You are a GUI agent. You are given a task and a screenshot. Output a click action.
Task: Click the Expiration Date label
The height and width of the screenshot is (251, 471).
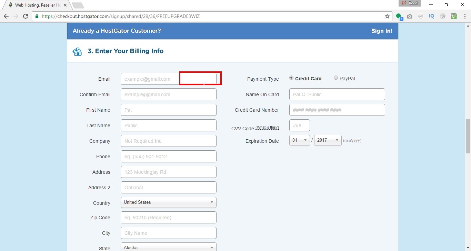pyautogui.click(x=262, y=141)
